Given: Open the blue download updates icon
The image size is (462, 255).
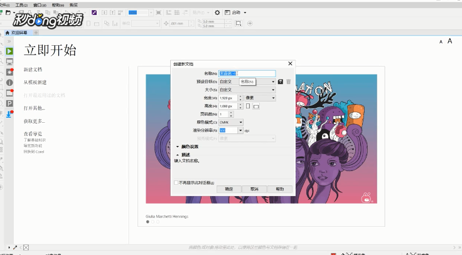Looking at the screenshot, I should point(9,114).
